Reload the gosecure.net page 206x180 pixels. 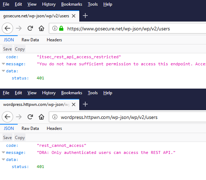[x=30, y=28]
